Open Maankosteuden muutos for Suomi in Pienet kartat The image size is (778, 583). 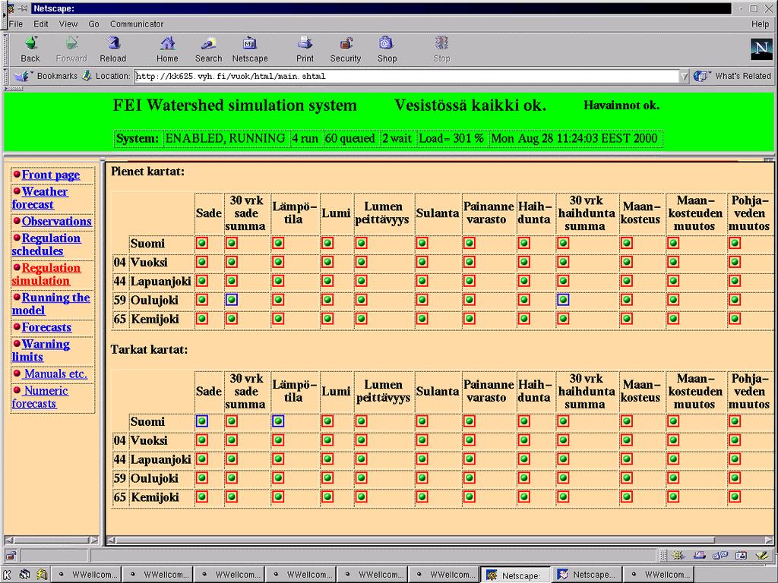pos(673,243)
